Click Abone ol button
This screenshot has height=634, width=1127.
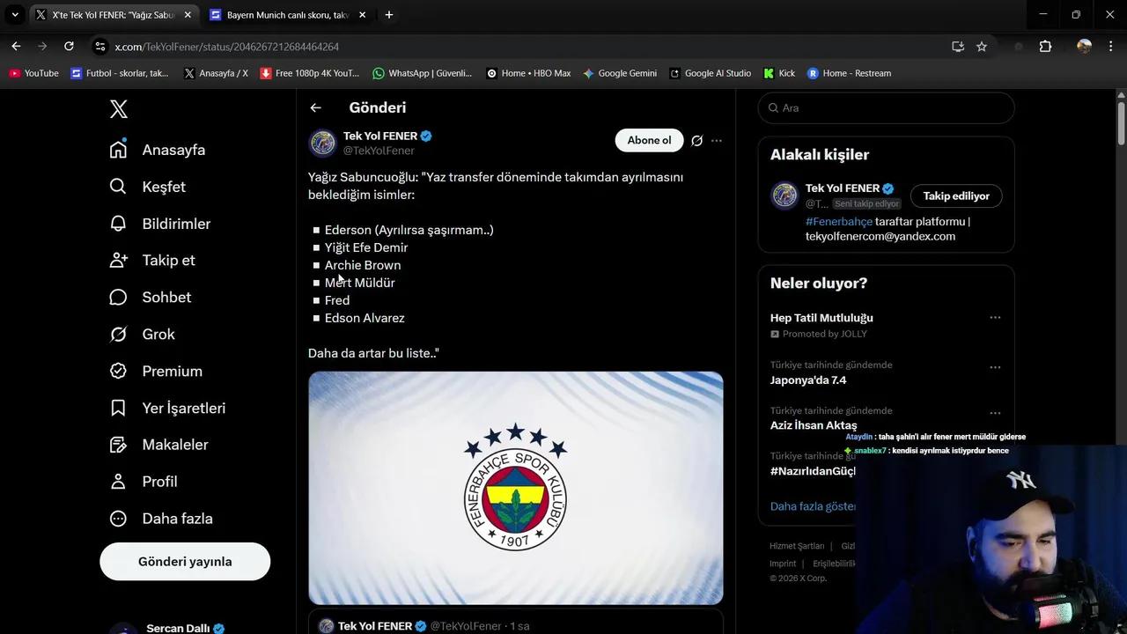pyautogui.click(x=649, y=140)
